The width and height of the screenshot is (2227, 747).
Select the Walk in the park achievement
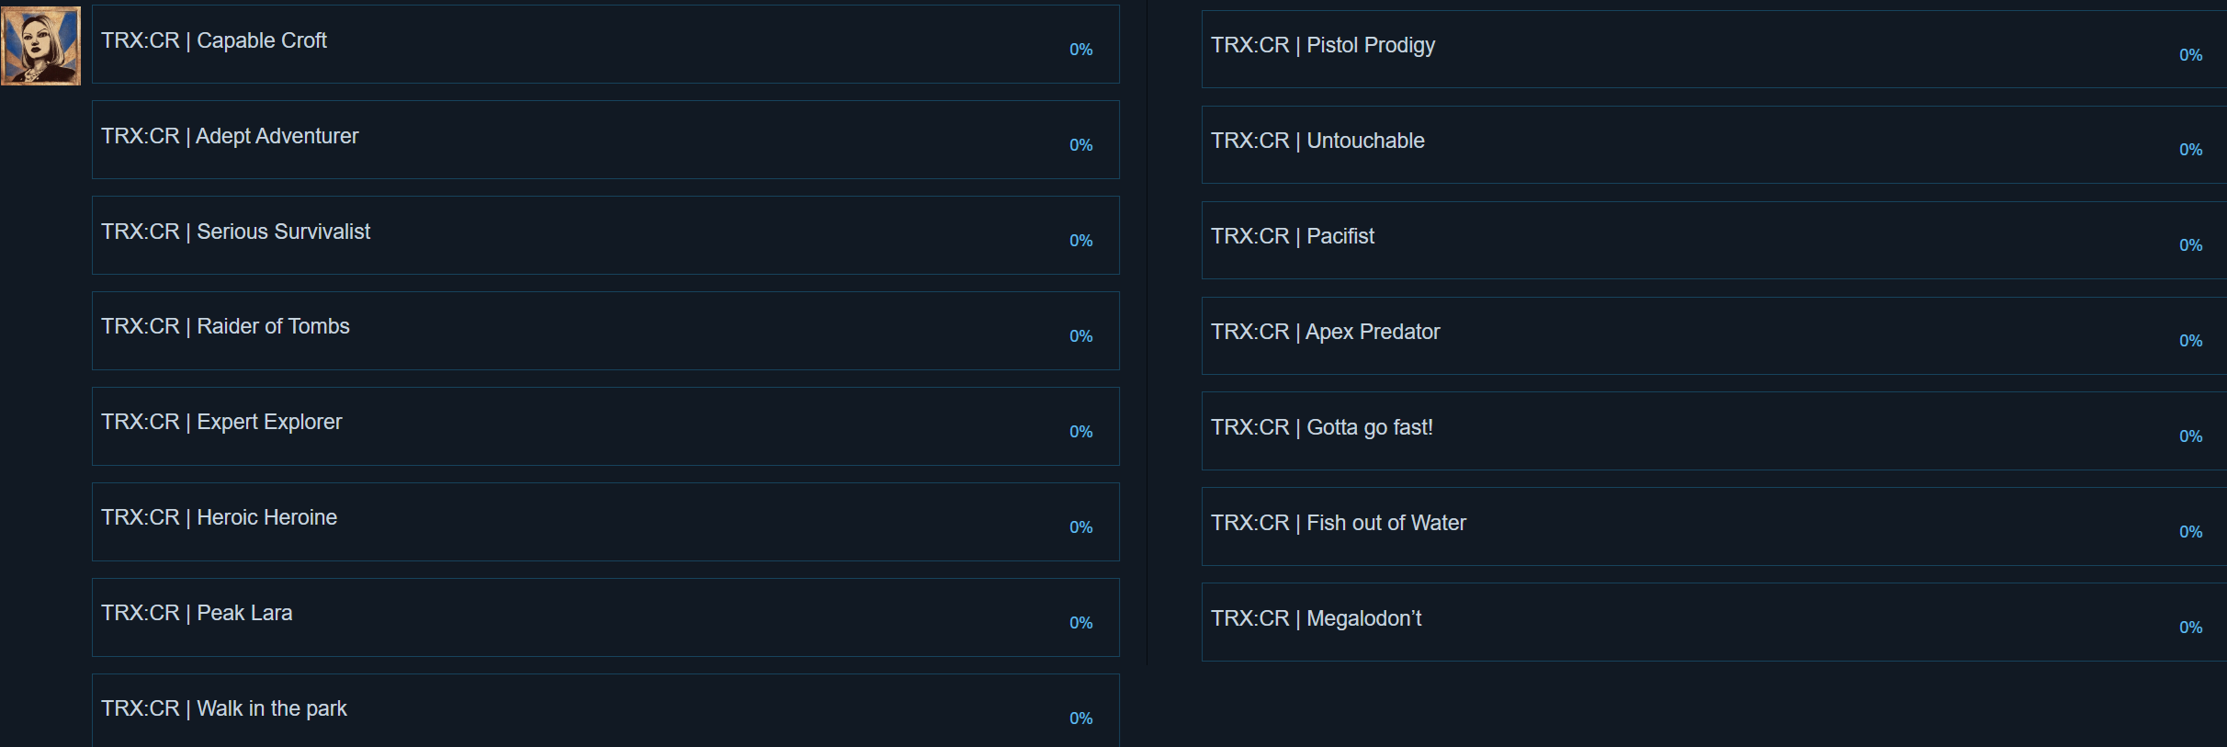pyautogui.click(x=224, y=709)
